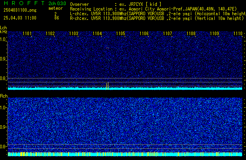Click time marker 1102
The width and height of the screenshot is (246, 160).
(50, 34)
